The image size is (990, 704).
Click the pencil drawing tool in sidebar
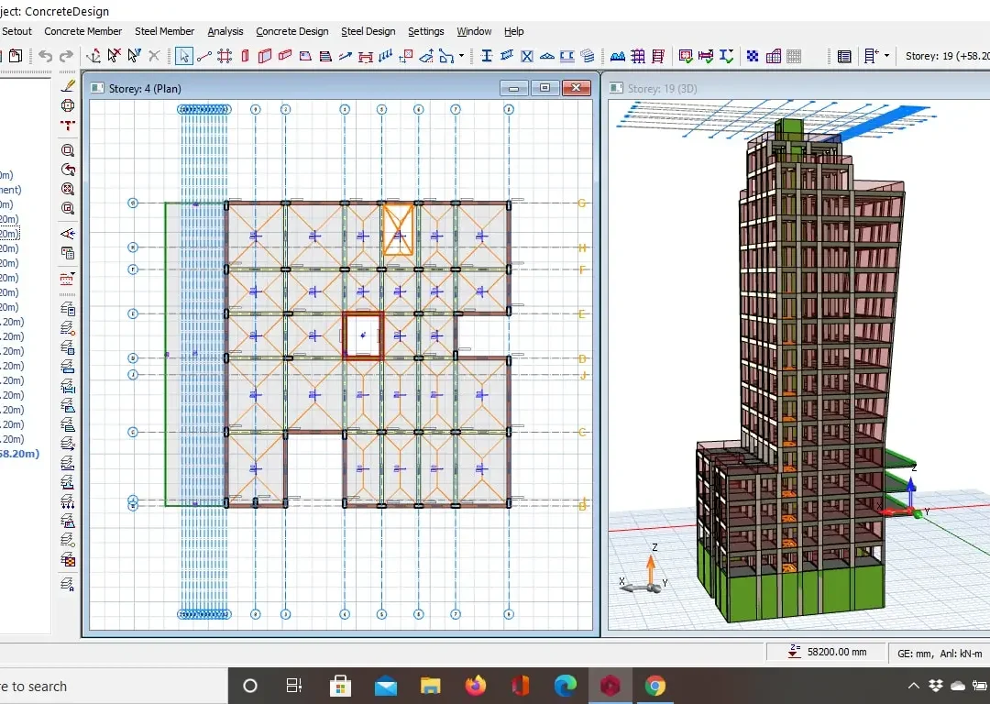pyautogui.click(x=68, y=86)
